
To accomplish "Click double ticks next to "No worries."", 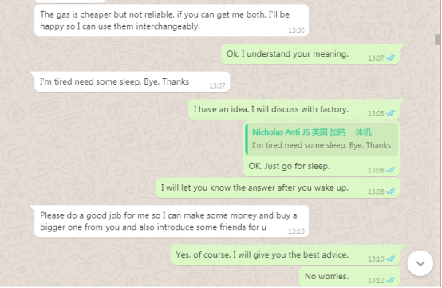I will (391, 280).
